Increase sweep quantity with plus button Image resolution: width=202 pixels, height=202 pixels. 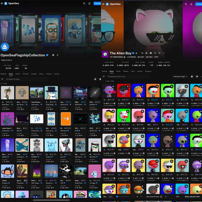[x=141, y=197]
